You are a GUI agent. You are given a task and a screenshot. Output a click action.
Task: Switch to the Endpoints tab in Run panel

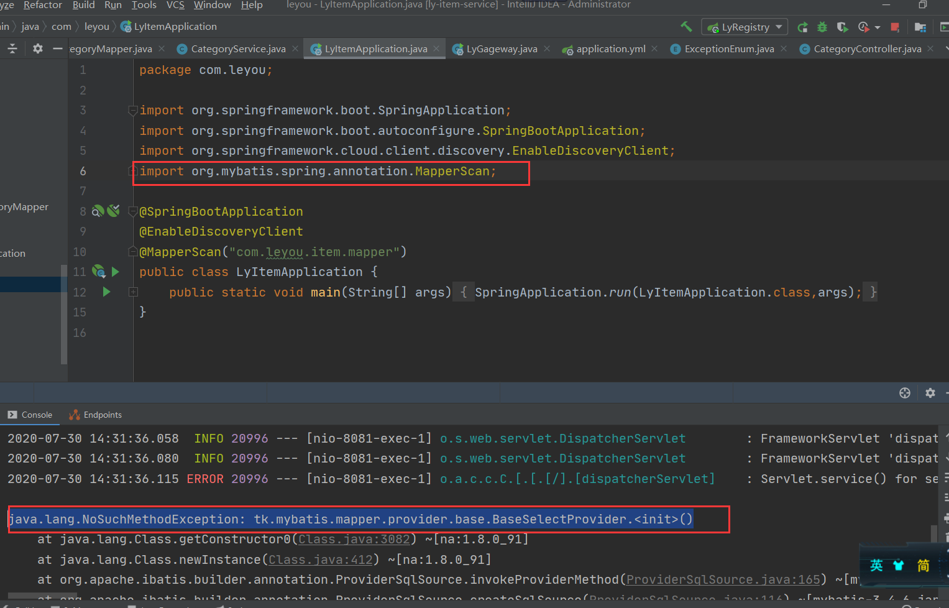pyautogui.click(x=102, y=415)
